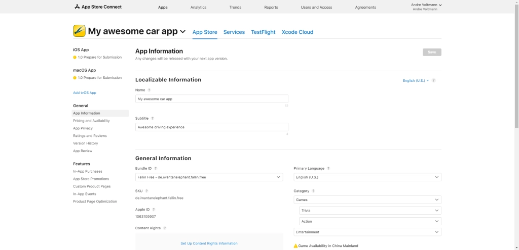Open App Store Promotions in sidebar
Image resolution: width=519 pixels, height=250 pixels.
(91, 179)
